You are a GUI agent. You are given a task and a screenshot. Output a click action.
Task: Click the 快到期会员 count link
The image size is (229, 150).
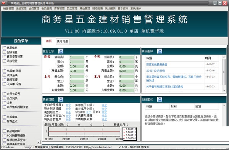click(x=68, y=112)
